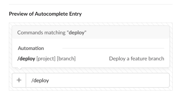Focus the message input containing /deploy
Viewport: 187px width, 96px height.
(98, 80)
